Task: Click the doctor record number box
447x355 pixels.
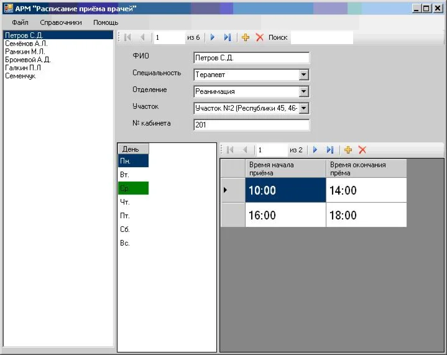Action: [169, 37]
